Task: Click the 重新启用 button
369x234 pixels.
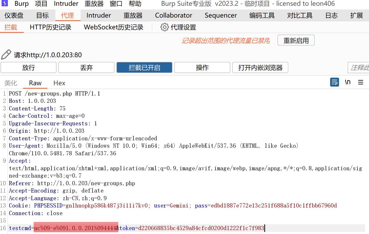Action: [x=296, y=40]
